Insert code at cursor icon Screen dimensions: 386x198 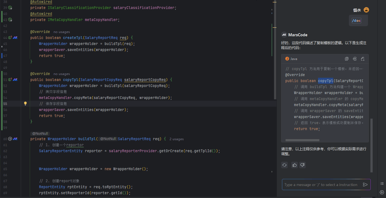coord(355,59)
